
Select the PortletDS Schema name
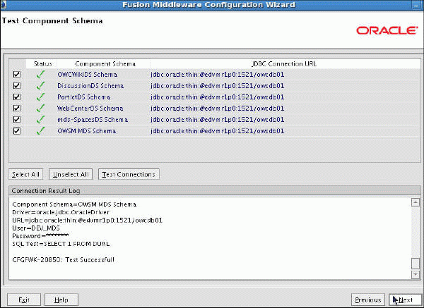83,97
